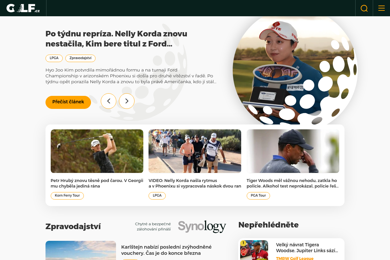
Task: Advance to next featured article arrow
Action: (x=127, y=101)
